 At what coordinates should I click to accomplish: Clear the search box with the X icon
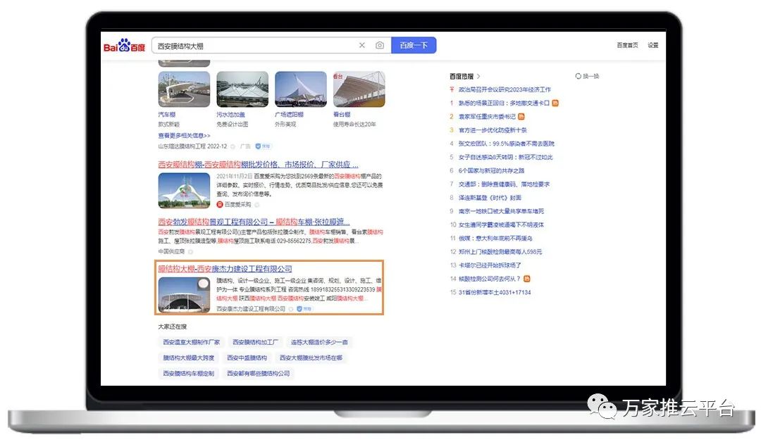tap(362, 46)
